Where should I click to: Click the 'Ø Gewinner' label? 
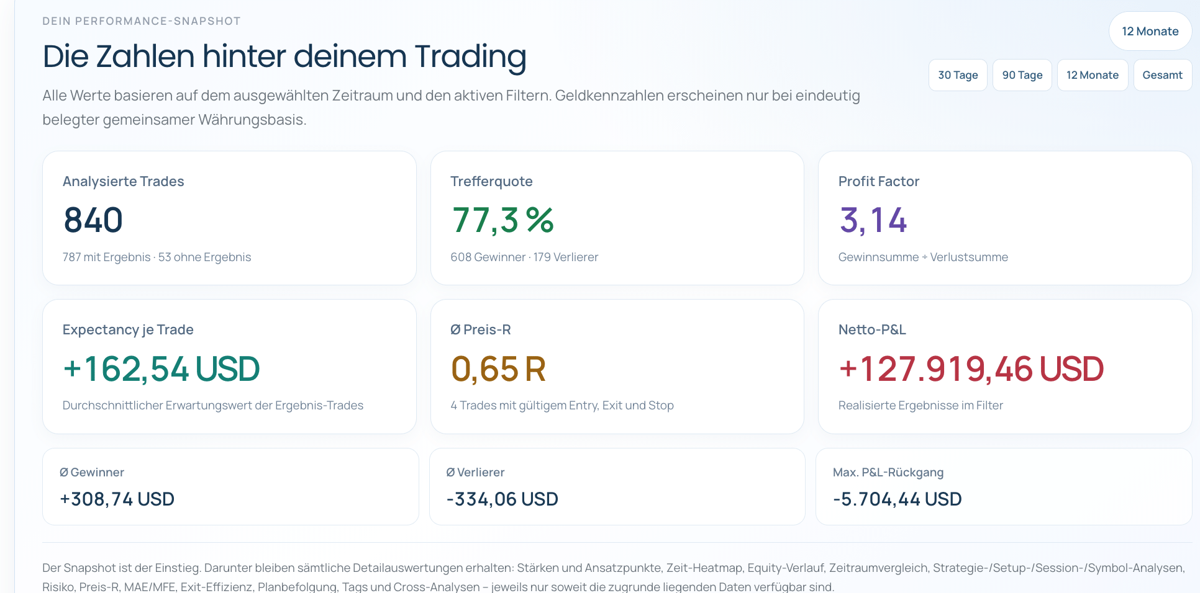click(x=92, y=472)
